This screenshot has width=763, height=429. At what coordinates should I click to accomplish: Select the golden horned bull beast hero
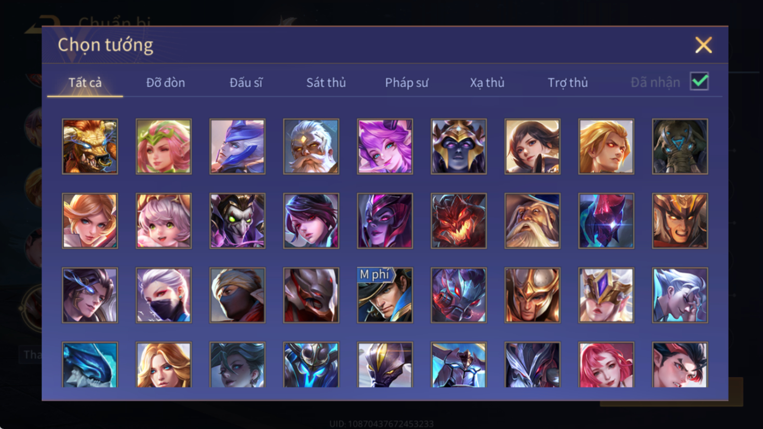pos(90,146)
